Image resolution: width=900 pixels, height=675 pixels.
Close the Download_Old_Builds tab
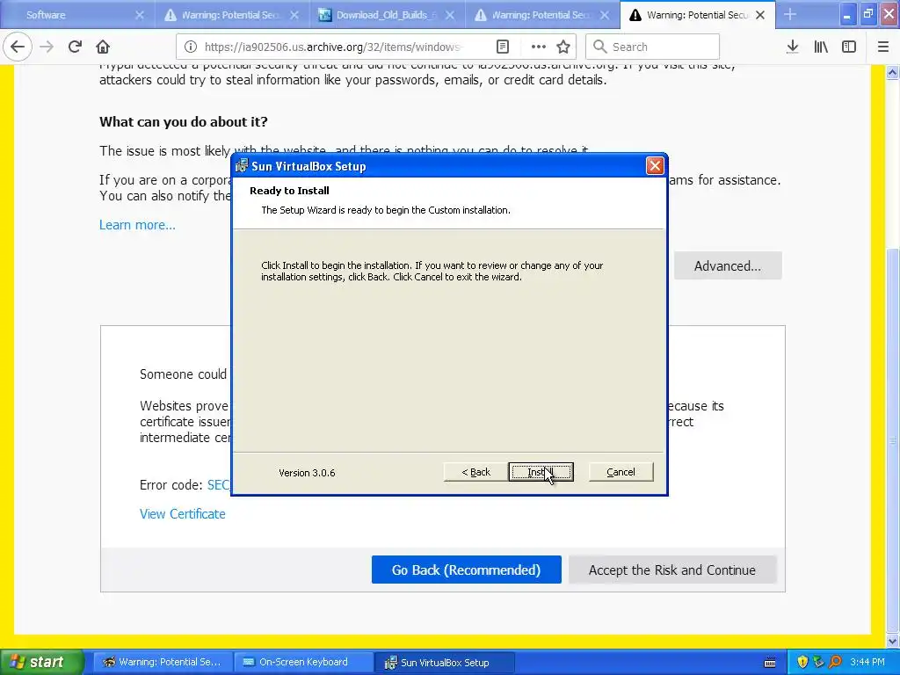coord(450,15)
